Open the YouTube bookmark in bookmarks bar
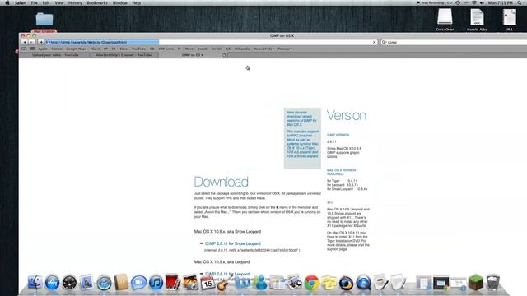This screenshot has height=296, width=527. (x=138, y=49)
